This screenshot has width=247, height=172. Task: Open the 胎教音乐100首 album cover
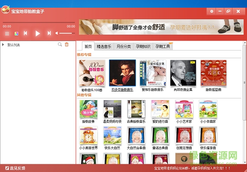click(x=92, y=73)
